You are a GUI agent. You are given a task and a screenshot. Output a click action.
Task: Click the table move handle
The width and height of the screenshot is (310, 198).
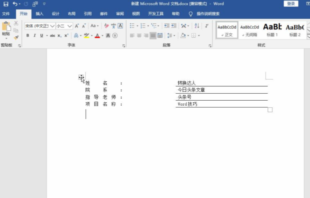click(x=81, y=77)
